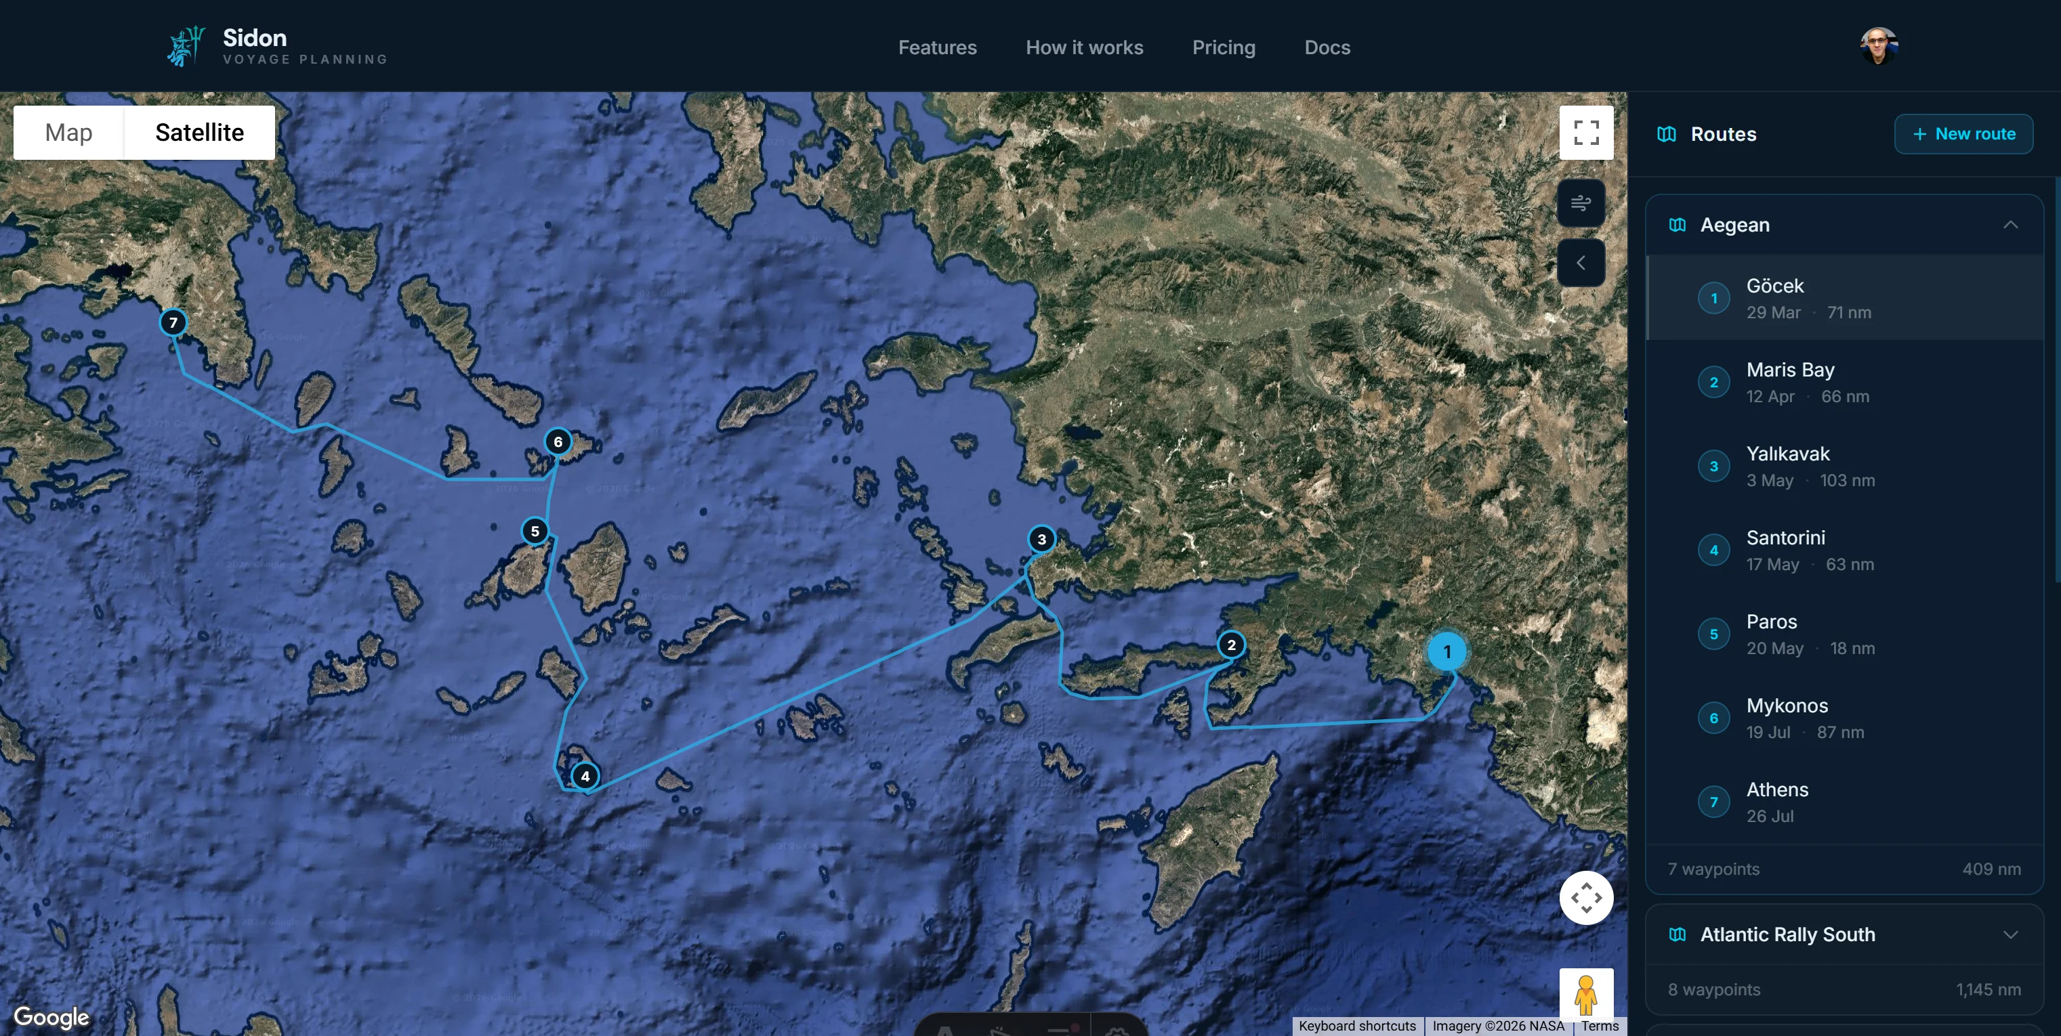2061x1036 pixels.
Task: Open the profile avatar menu
Action: pos(1879,45)
